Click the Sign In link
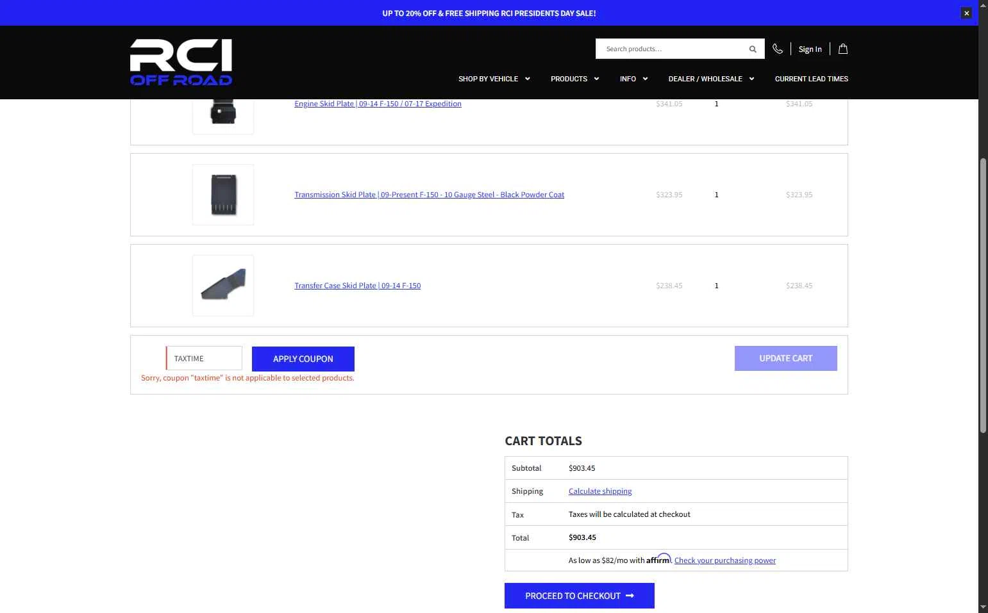This screenshot has height=613, width=988. tap(810, 49)
